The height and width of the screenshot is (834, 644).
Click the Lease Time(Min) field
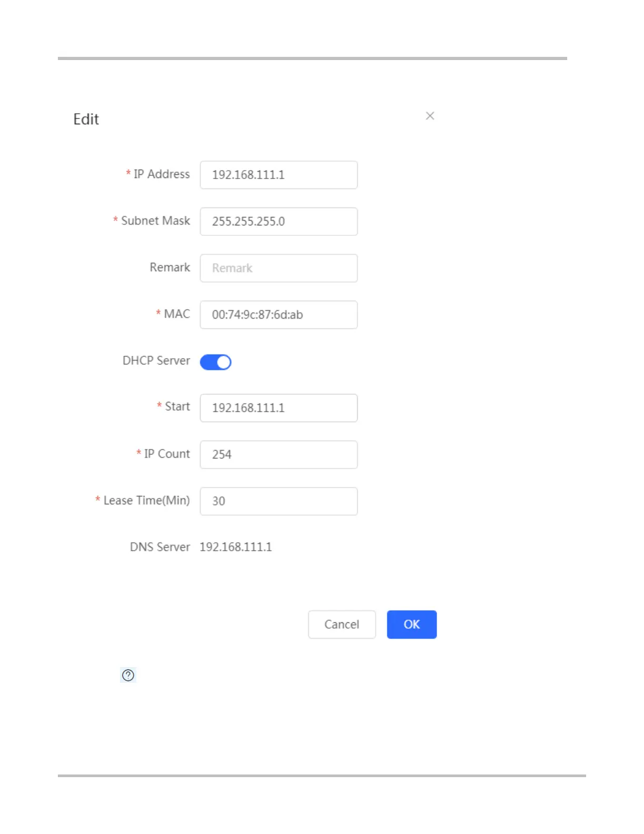[279, 501]
